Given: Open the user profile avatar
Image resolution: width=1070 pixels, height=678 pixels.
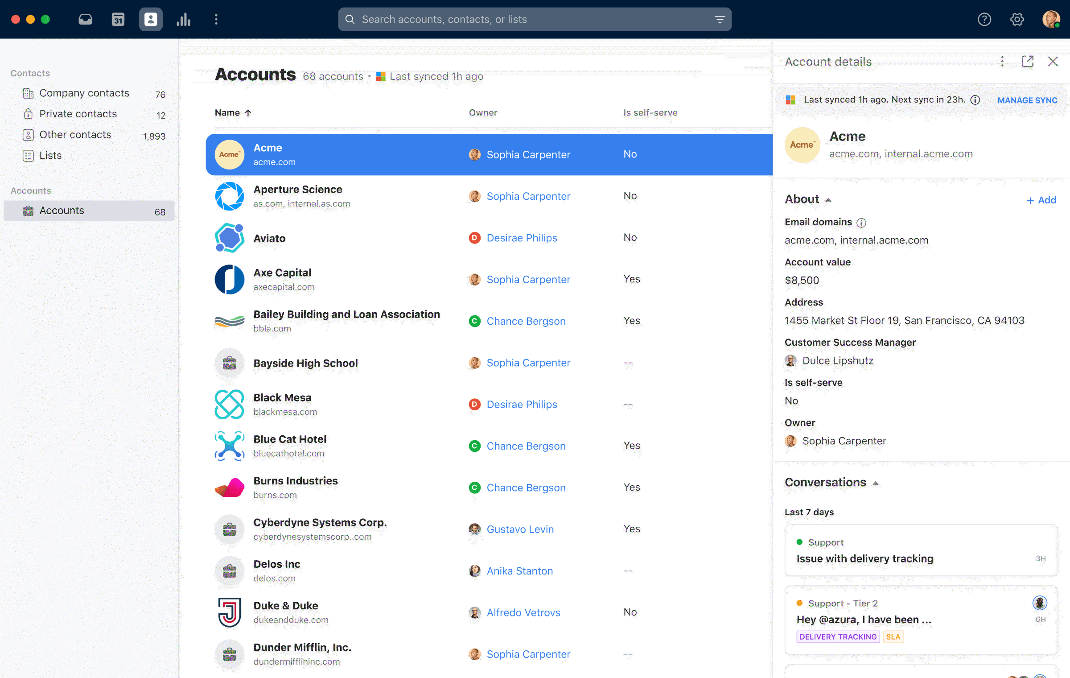Looking at the screenshot, I should point(1051,19).
